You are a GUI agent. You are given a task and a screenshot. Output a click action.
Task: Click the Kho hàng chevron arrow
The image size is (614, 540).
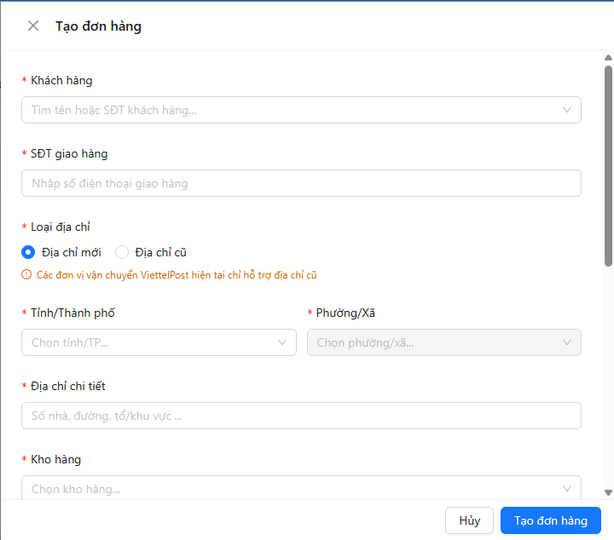click(x=566, y=488)
